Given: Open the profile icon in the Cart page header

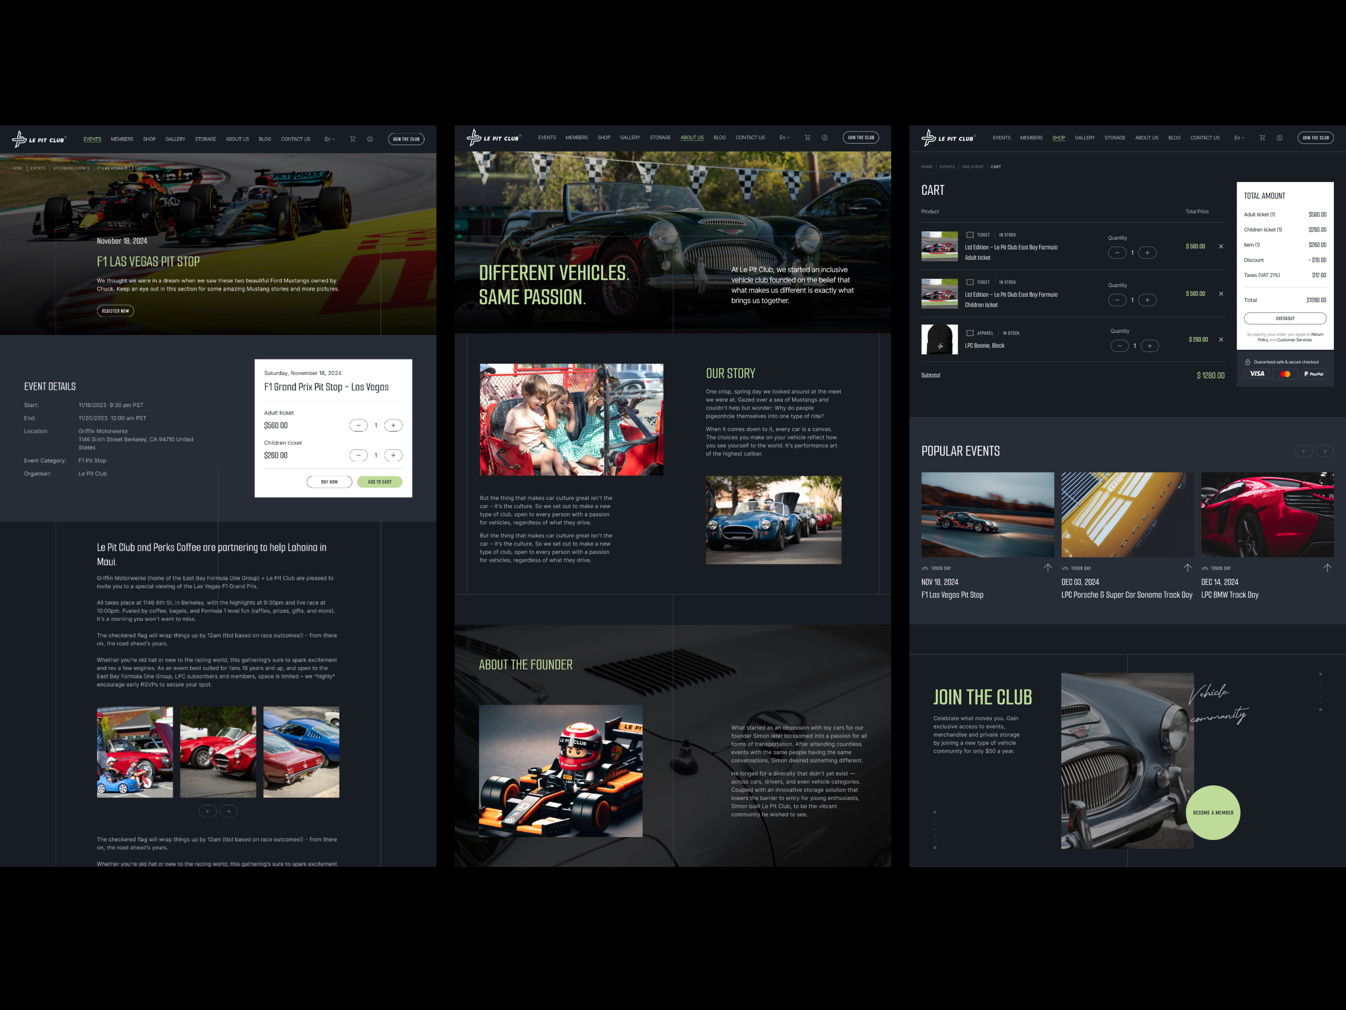Looking at the screenshot, I should coord(1280,138).
